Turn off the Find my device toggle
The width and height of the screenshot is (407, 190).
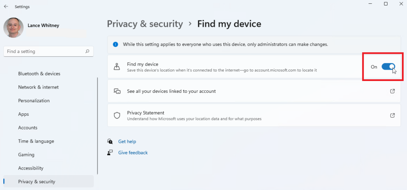click(x=388, y=67)
